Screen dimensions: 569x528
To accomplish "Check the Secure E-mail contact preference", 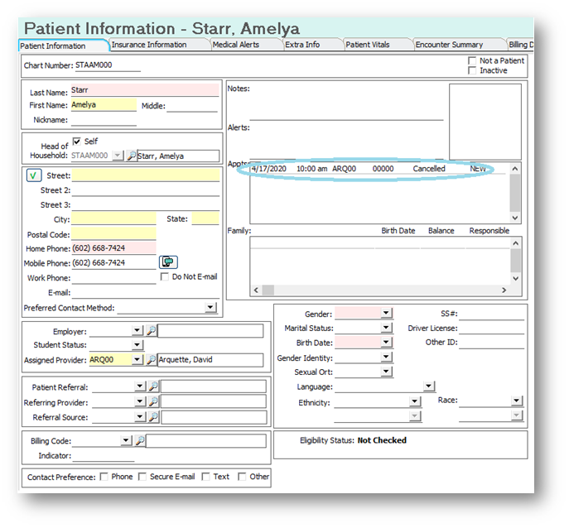I will point(142,477).
